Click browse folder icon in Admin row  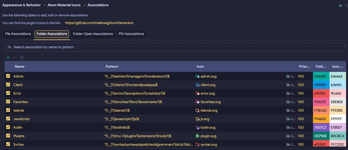288,76
